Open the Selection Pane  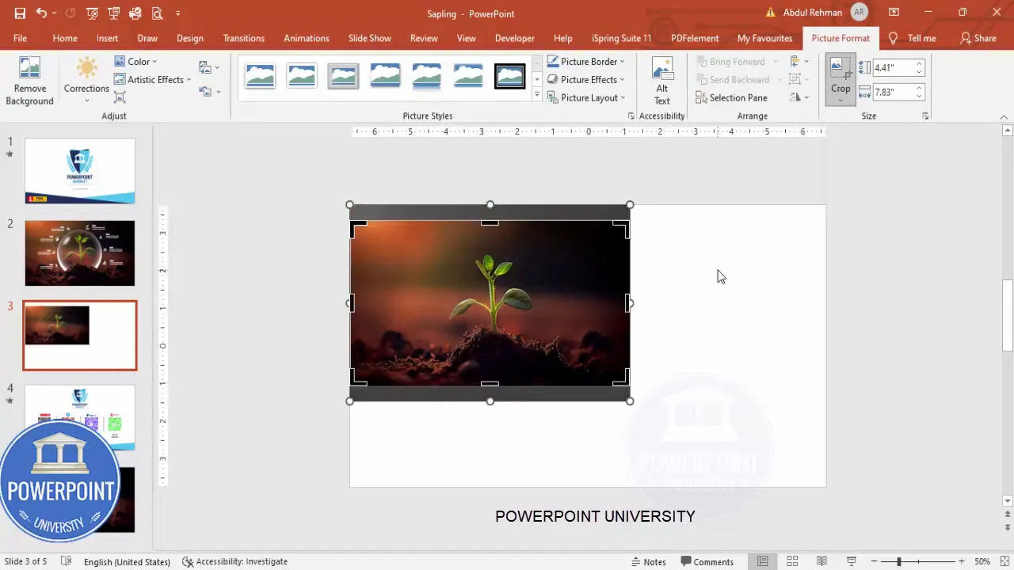[x=731, y=98]
